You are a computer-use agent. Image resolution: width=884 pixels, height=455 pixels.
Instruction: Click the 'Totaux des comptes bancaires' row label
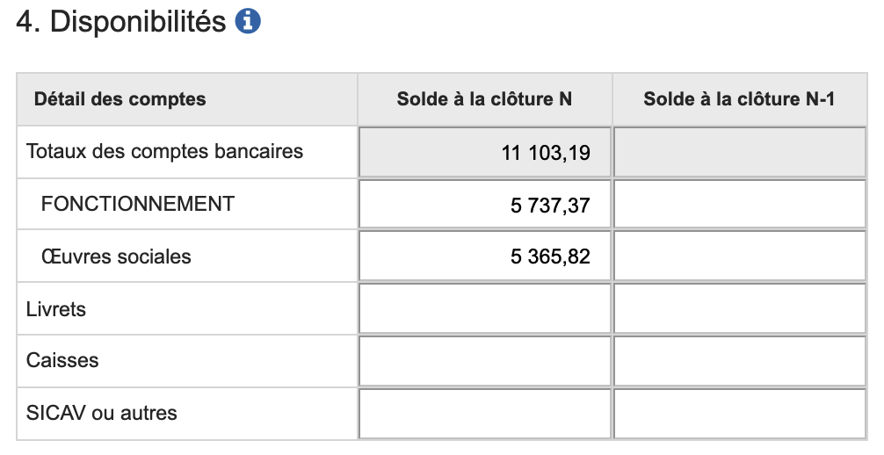pyautogui.click(x=164, y=151)
